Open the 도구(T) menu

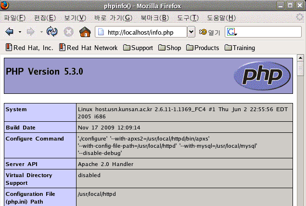coord(188,18)
